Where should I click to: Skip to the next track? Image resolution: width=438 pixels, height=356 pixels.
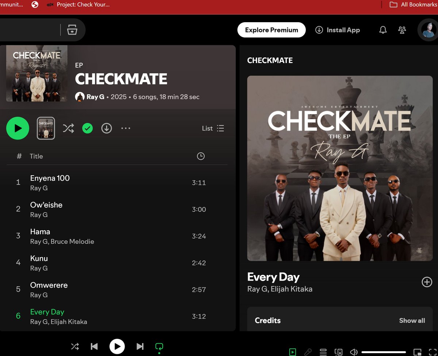[x=140, y=347]
